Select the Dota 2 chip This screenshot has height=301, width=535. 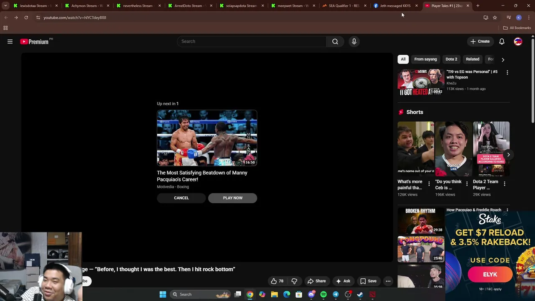coord(451,59)
